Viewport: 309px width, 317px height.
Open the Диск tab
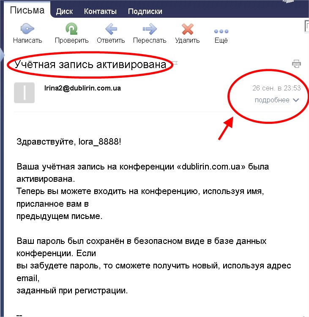65,11
